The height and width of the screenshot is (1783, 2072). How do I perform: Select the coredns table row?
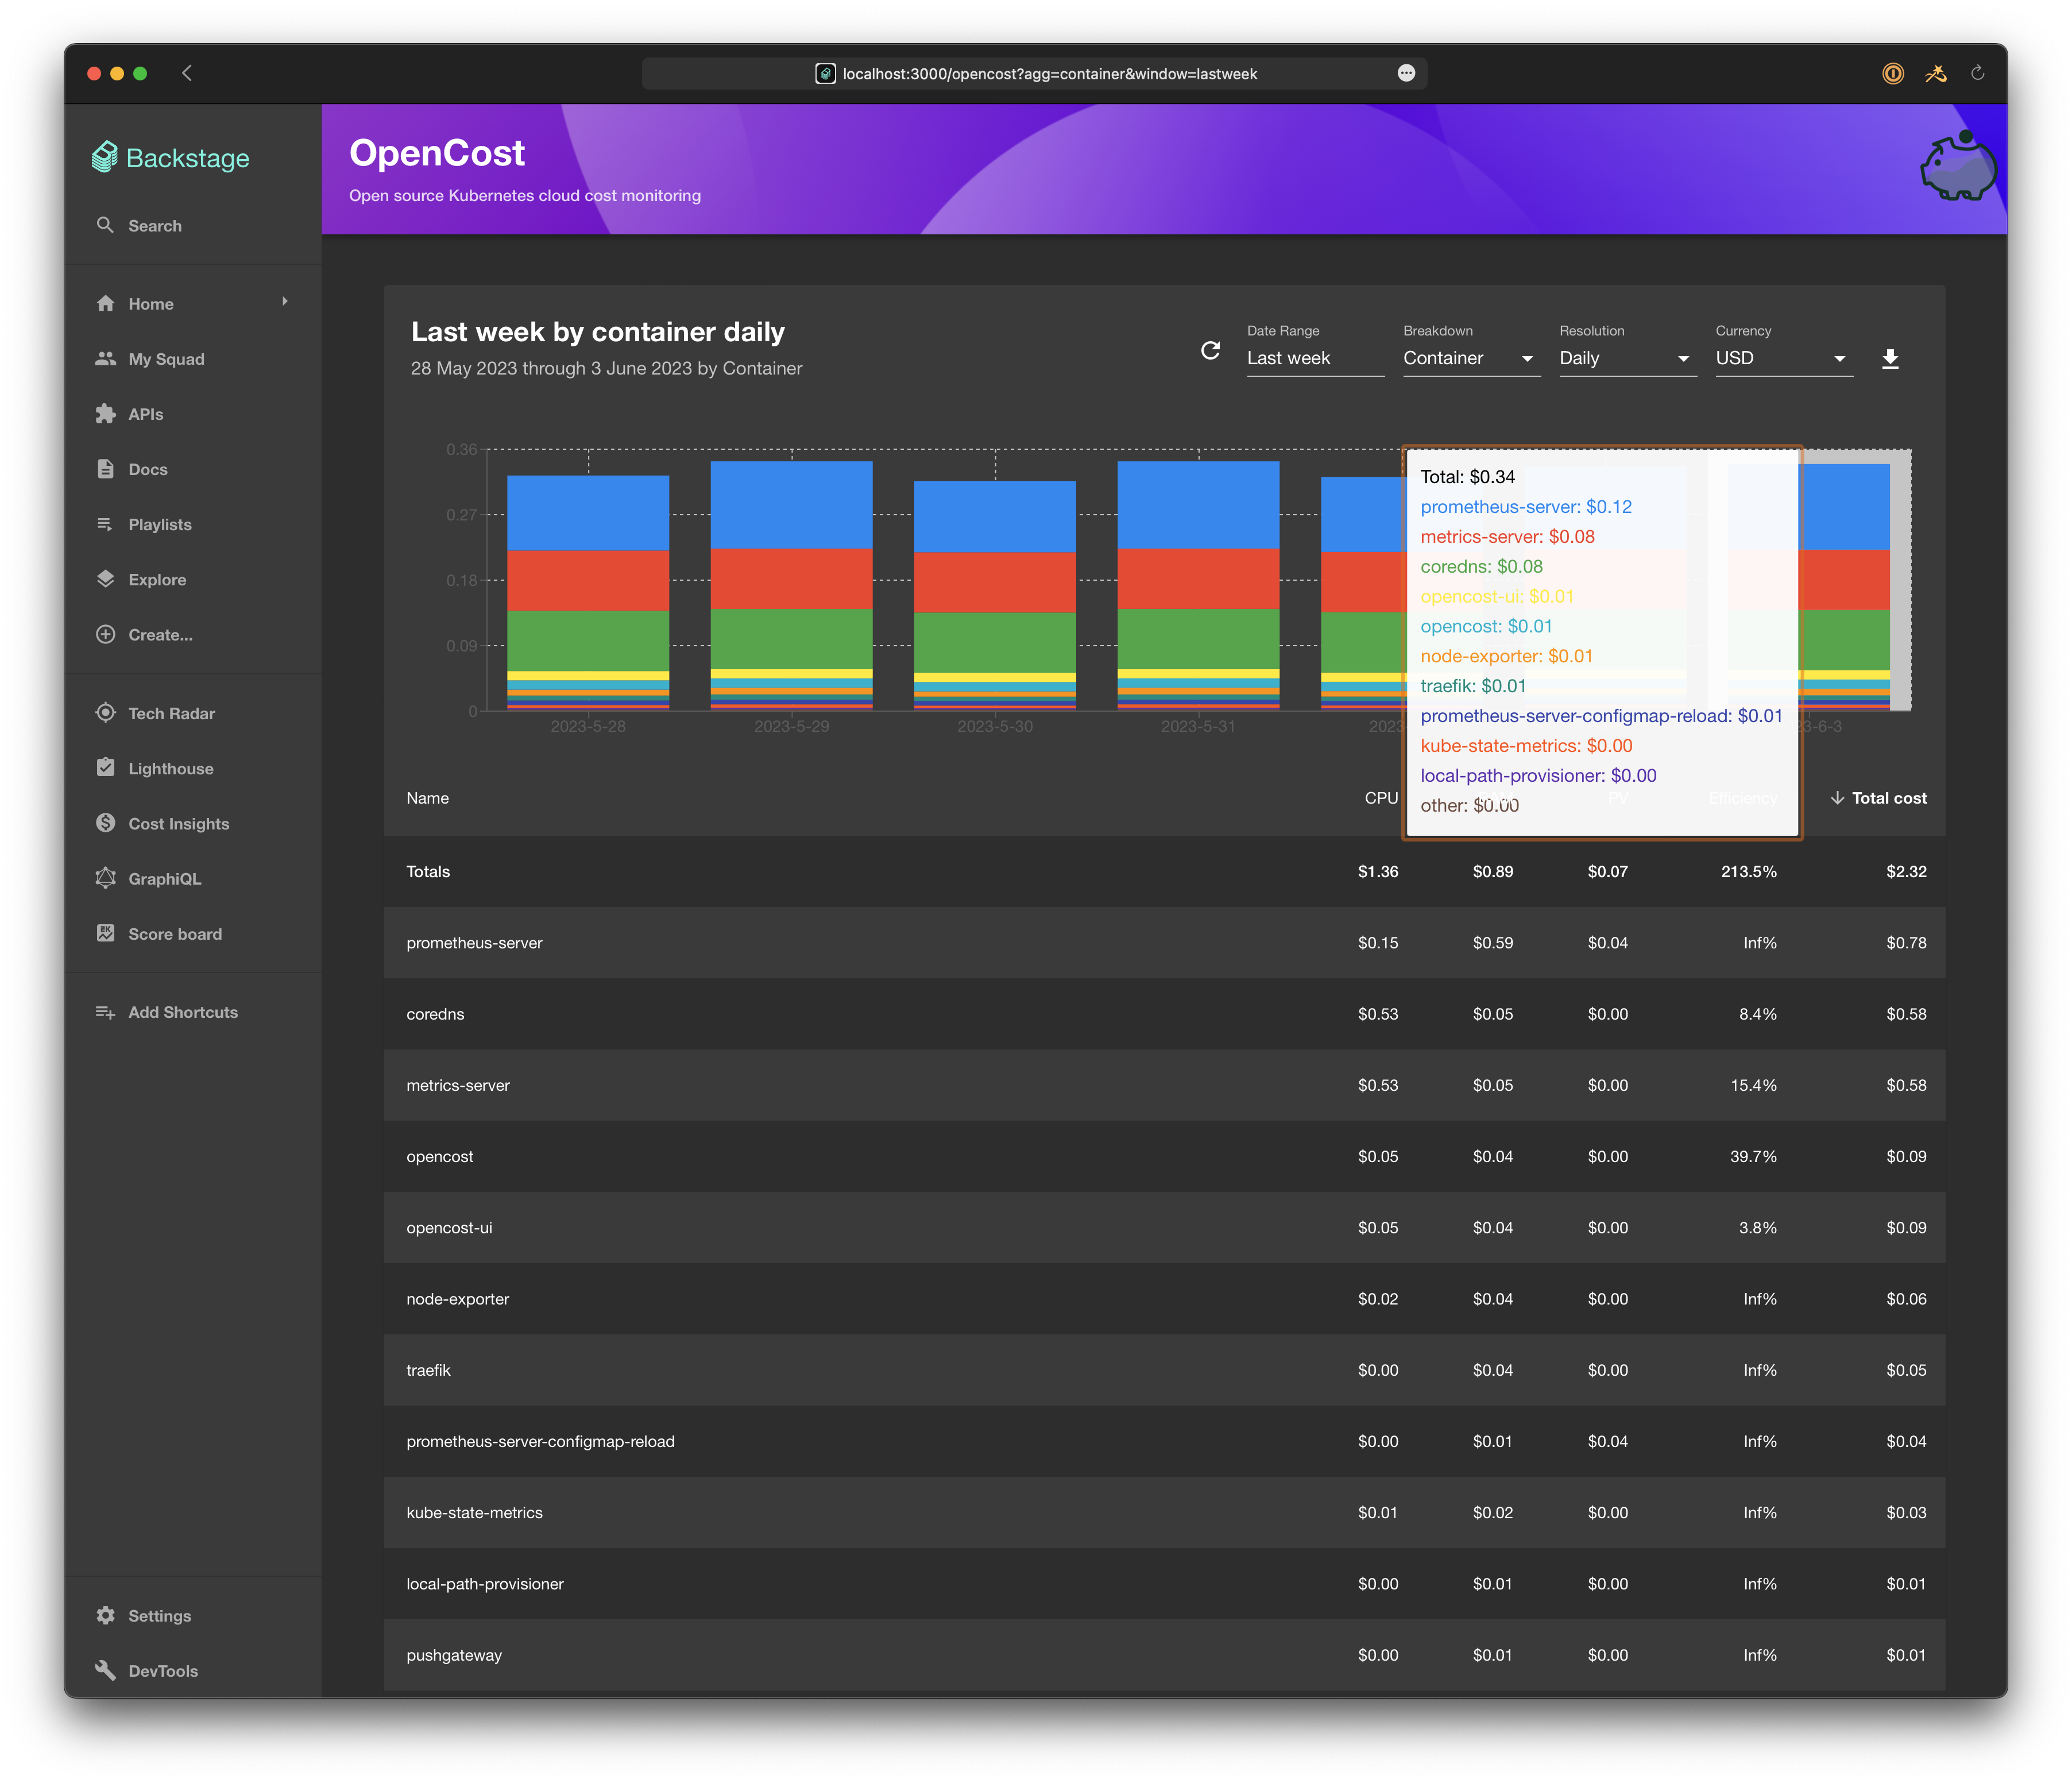1164,1014
